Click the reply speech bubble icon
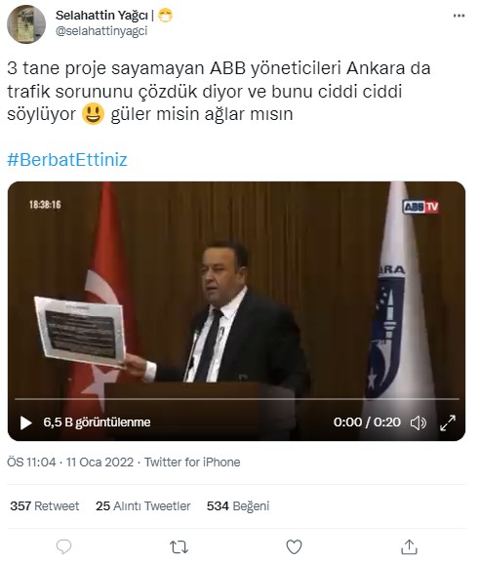This screenshot has height=563, width=479. click(64, 546)
